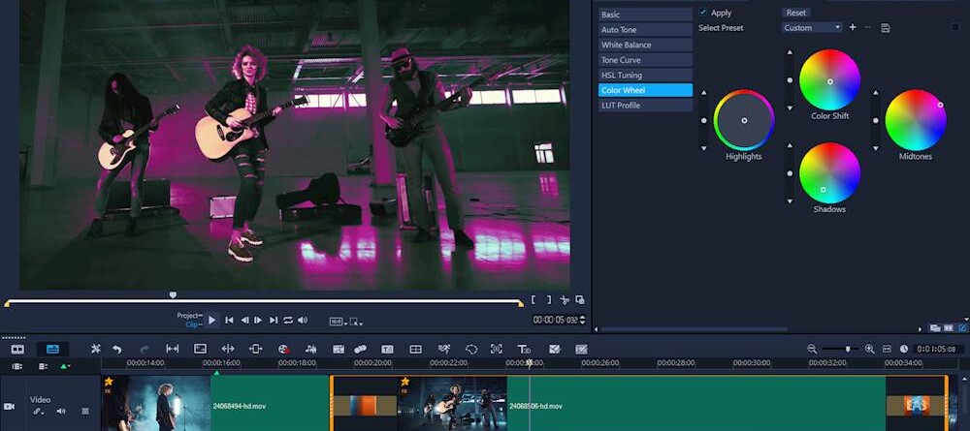Mute the Video track audio
Viewport: 970px width, 431px height.
[61, 412]
